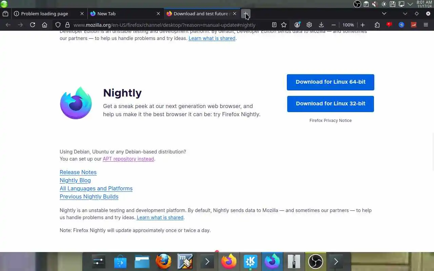Open the Release Notes link
Image resolution: width=434 pixels, height=271 pixels.
(x=78, y=172)
